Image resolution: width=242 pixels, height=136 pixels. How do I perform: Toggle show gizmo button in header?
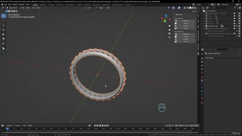coord(174,8)
